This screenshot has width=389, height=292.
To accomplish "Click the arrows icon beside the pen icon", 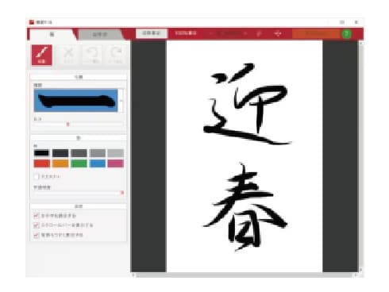I will coord(278,33).
